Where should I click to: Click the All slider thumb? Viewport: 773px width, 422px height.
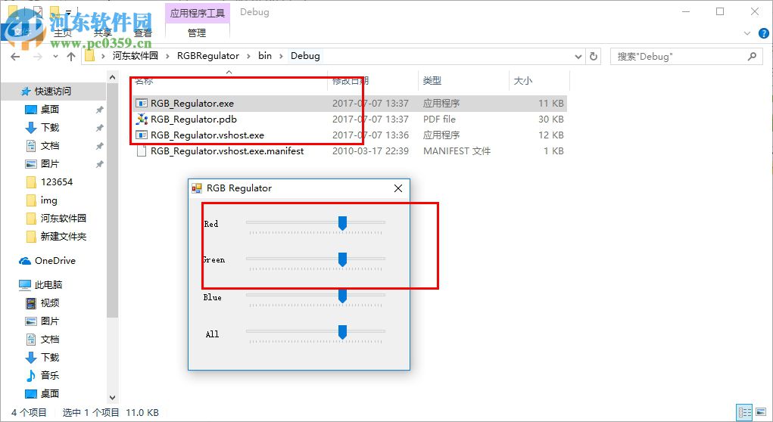tap(342, 332)
